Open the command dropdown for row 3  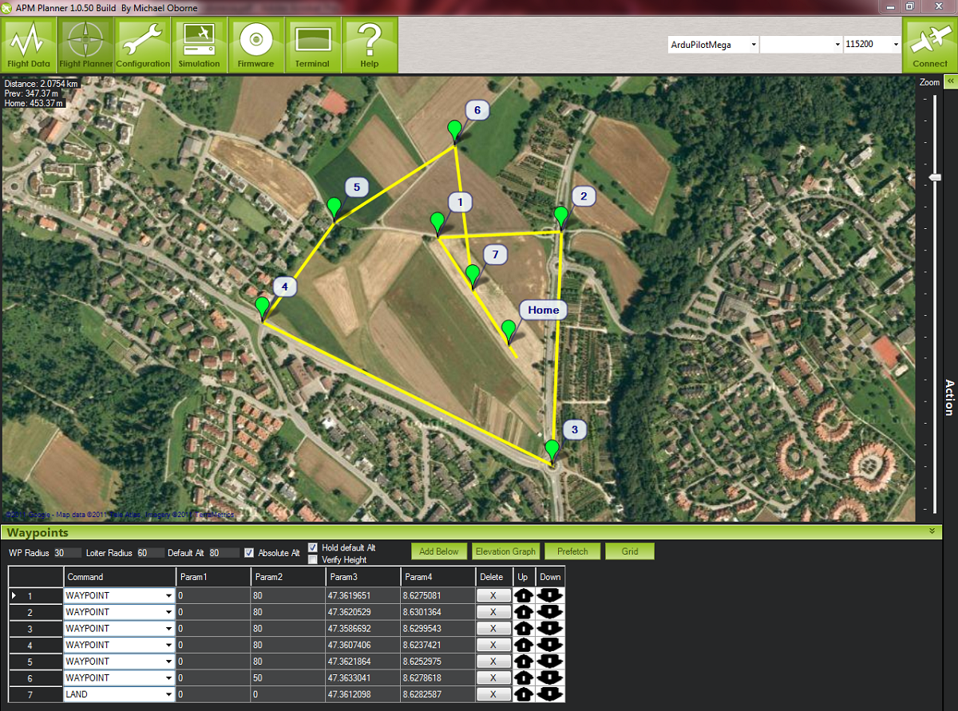pyautogui.click(x=168, y=628)
